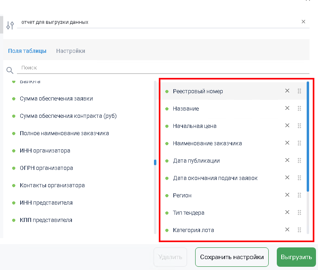Click the green 'Выгрузить' button

coord(296,257)
